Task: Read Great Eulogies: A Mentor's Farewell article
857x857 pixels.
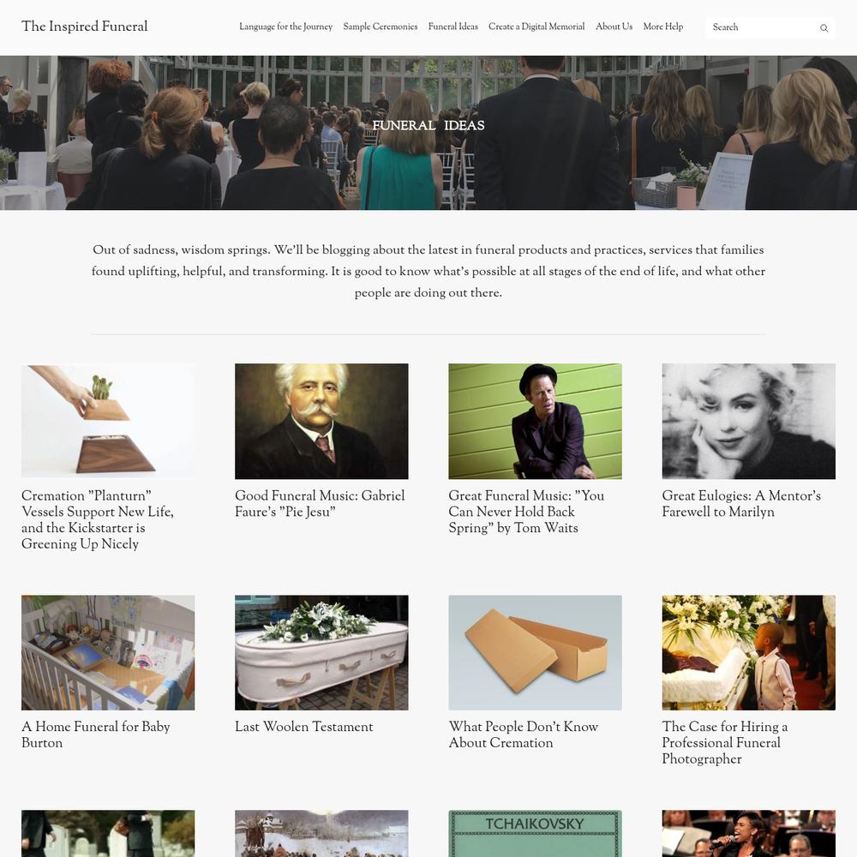Action: point(741,503)
